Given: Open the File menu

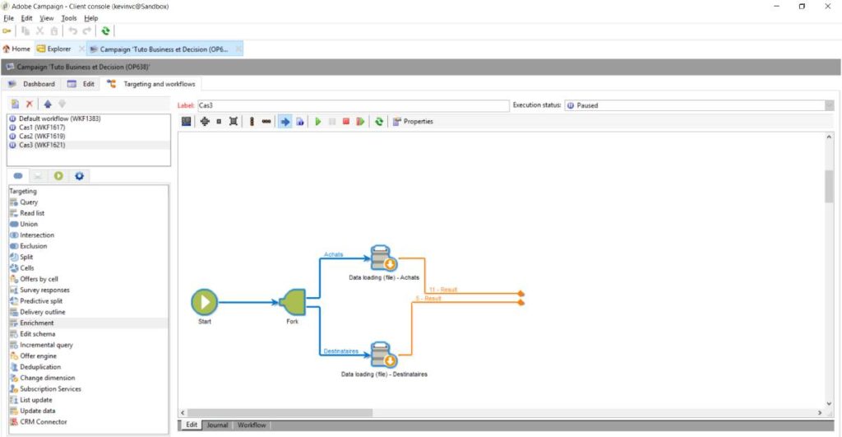Looking at the screenshot, I should coord(8,18).
